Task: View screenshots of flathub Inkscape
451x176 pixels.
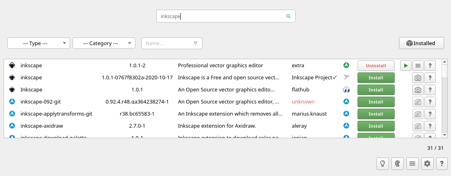Action: click(418, 90)
